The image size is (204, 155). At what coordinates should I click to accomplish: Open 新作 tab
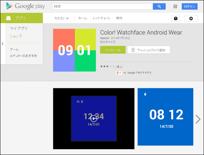tap(119, 18)
